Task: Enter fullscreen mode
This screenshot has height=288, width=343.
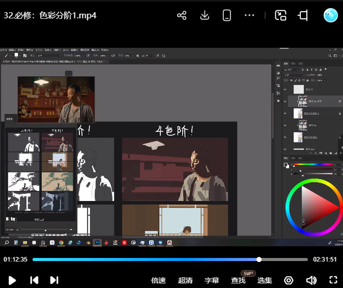Action: [x=333, y=280]
